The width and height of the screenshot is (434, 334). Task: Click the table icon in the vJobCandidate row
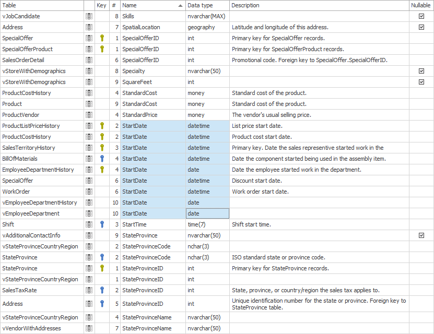[x=89, y=16]
